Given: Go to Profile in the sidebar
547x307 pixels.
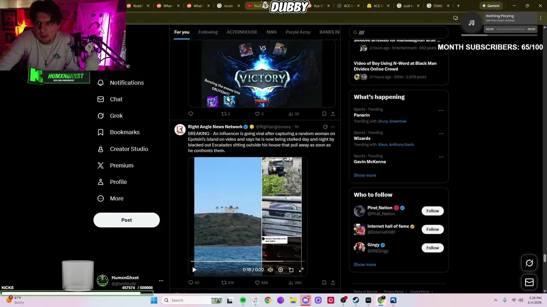Looking at the screenshot, I should coord(112,182).
